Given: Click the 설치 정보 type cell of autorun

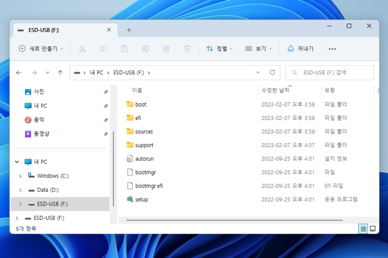Looking at the screenshot, I should click(336, 159).
